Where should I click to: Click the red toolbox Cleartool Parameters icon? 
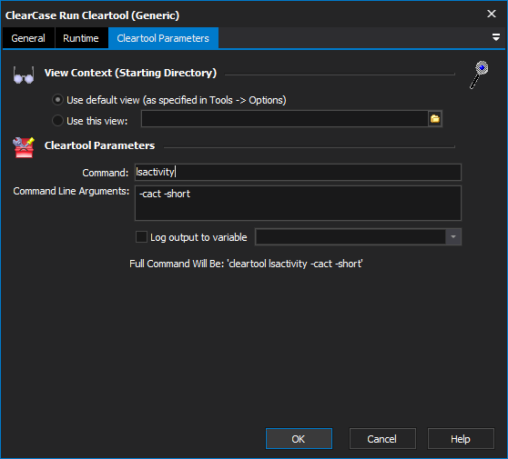(x=24, y=147)
